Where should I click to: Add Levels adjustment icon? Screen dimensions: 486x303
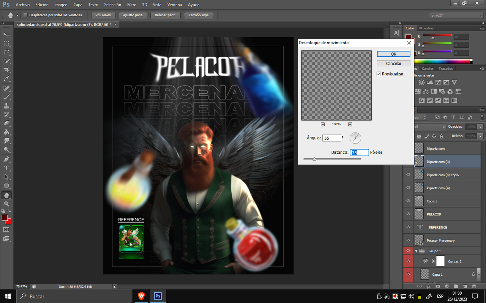[430, 82]
